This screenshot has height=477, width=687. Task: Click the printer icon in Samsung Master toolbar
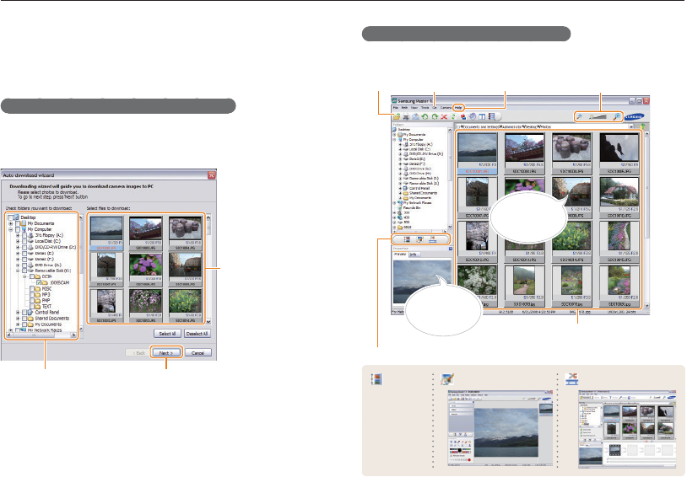tap(406, 117)
